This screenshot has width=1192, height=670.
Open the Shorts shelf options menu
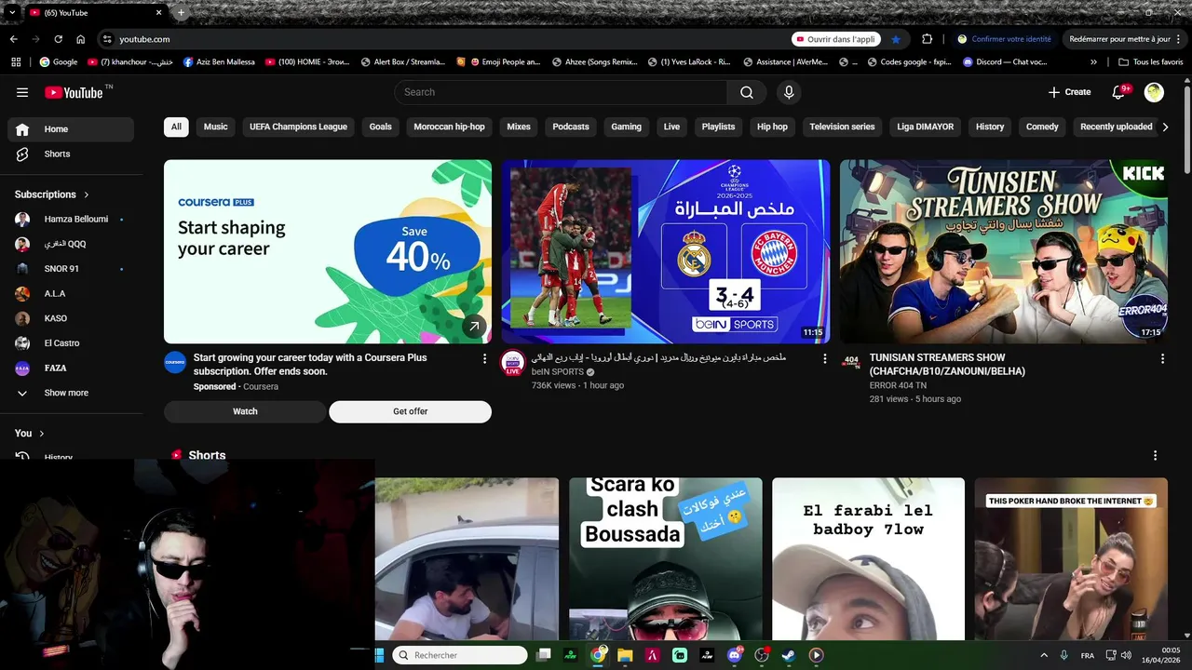pos(1155,456)
